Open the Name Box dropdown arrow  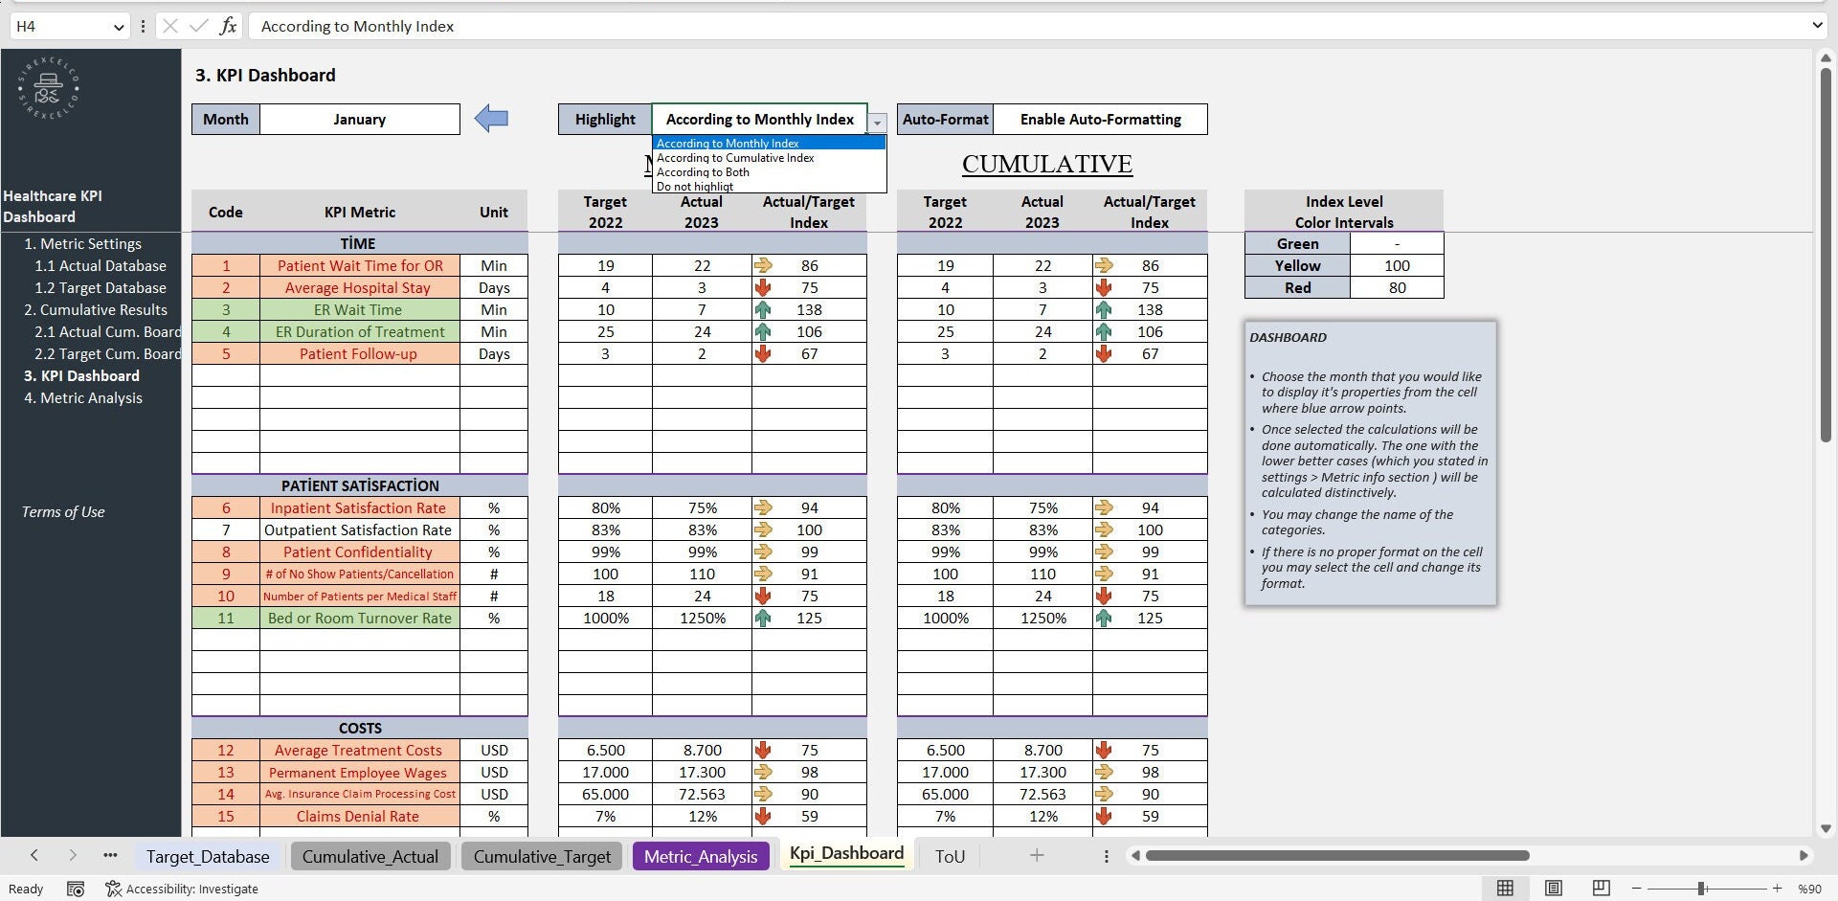click(x=119, y=26)
